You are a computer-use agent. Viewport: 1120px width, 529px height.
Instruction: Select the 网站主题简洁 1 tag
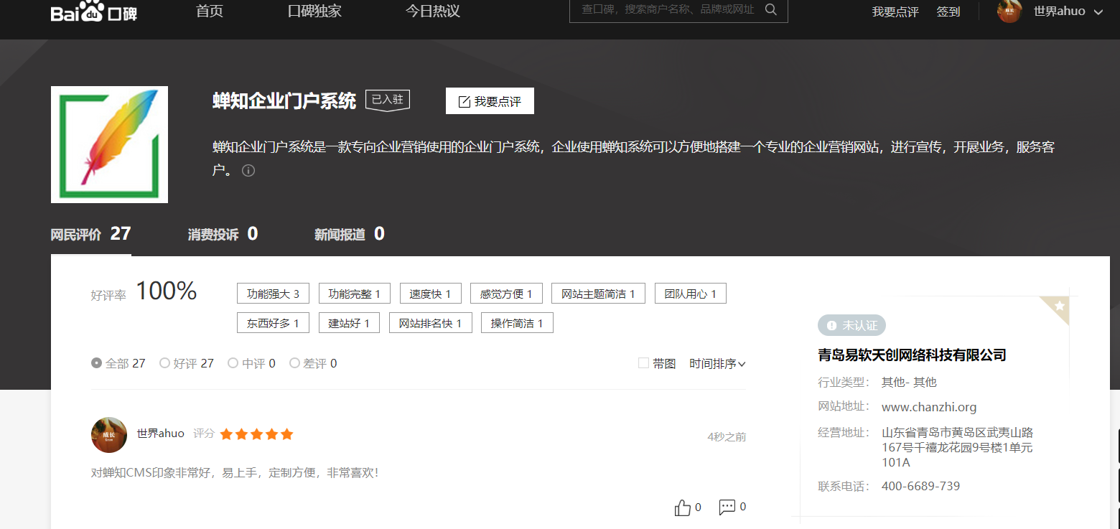click(598, 294)
